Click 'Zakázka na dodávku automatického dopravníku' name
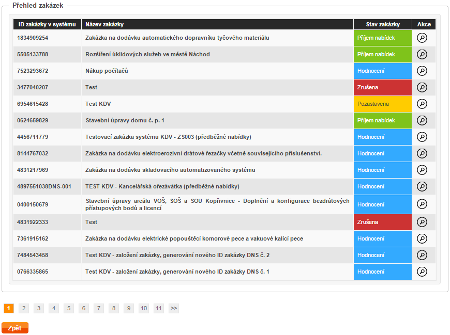Image resolution: width=450 pixels, height=335 pixels. (x=177, y=38)
